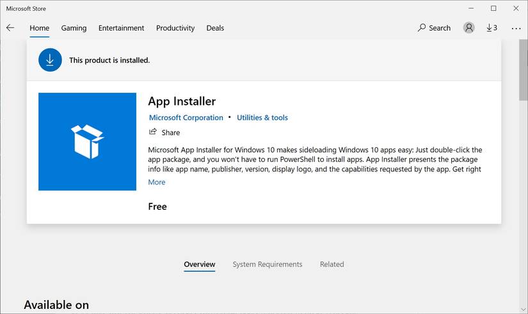The width and height of the screenshot is (528, 314).
Task: Open the Entertainment tab
Action: point(121,28)
